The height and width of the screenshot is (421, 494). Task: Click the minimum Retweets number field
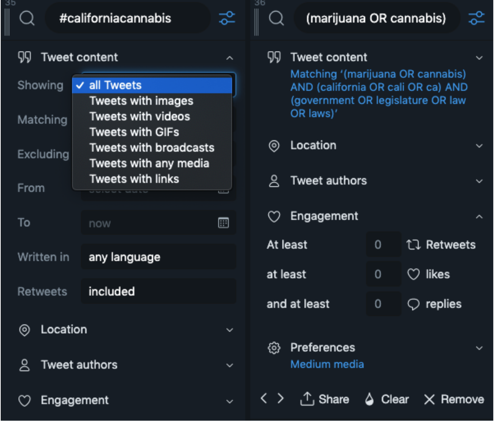coord(383,244)
